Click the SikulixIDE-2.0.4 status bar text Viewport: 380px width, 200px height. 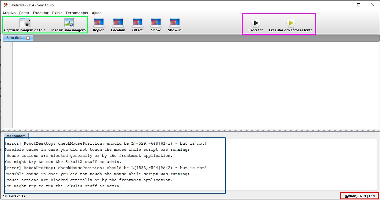[x=14, y=196]
